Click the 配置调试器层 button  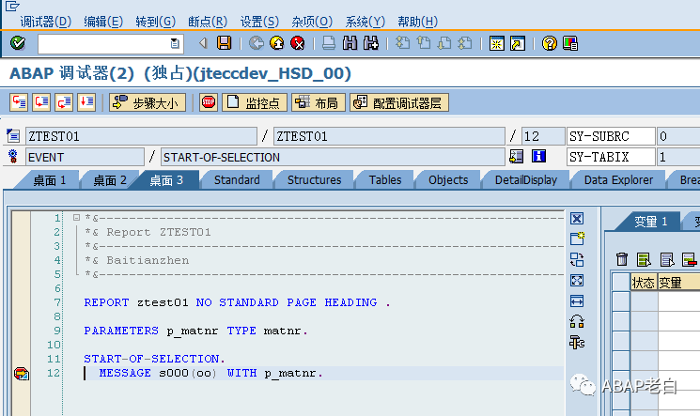coord(399,102)
